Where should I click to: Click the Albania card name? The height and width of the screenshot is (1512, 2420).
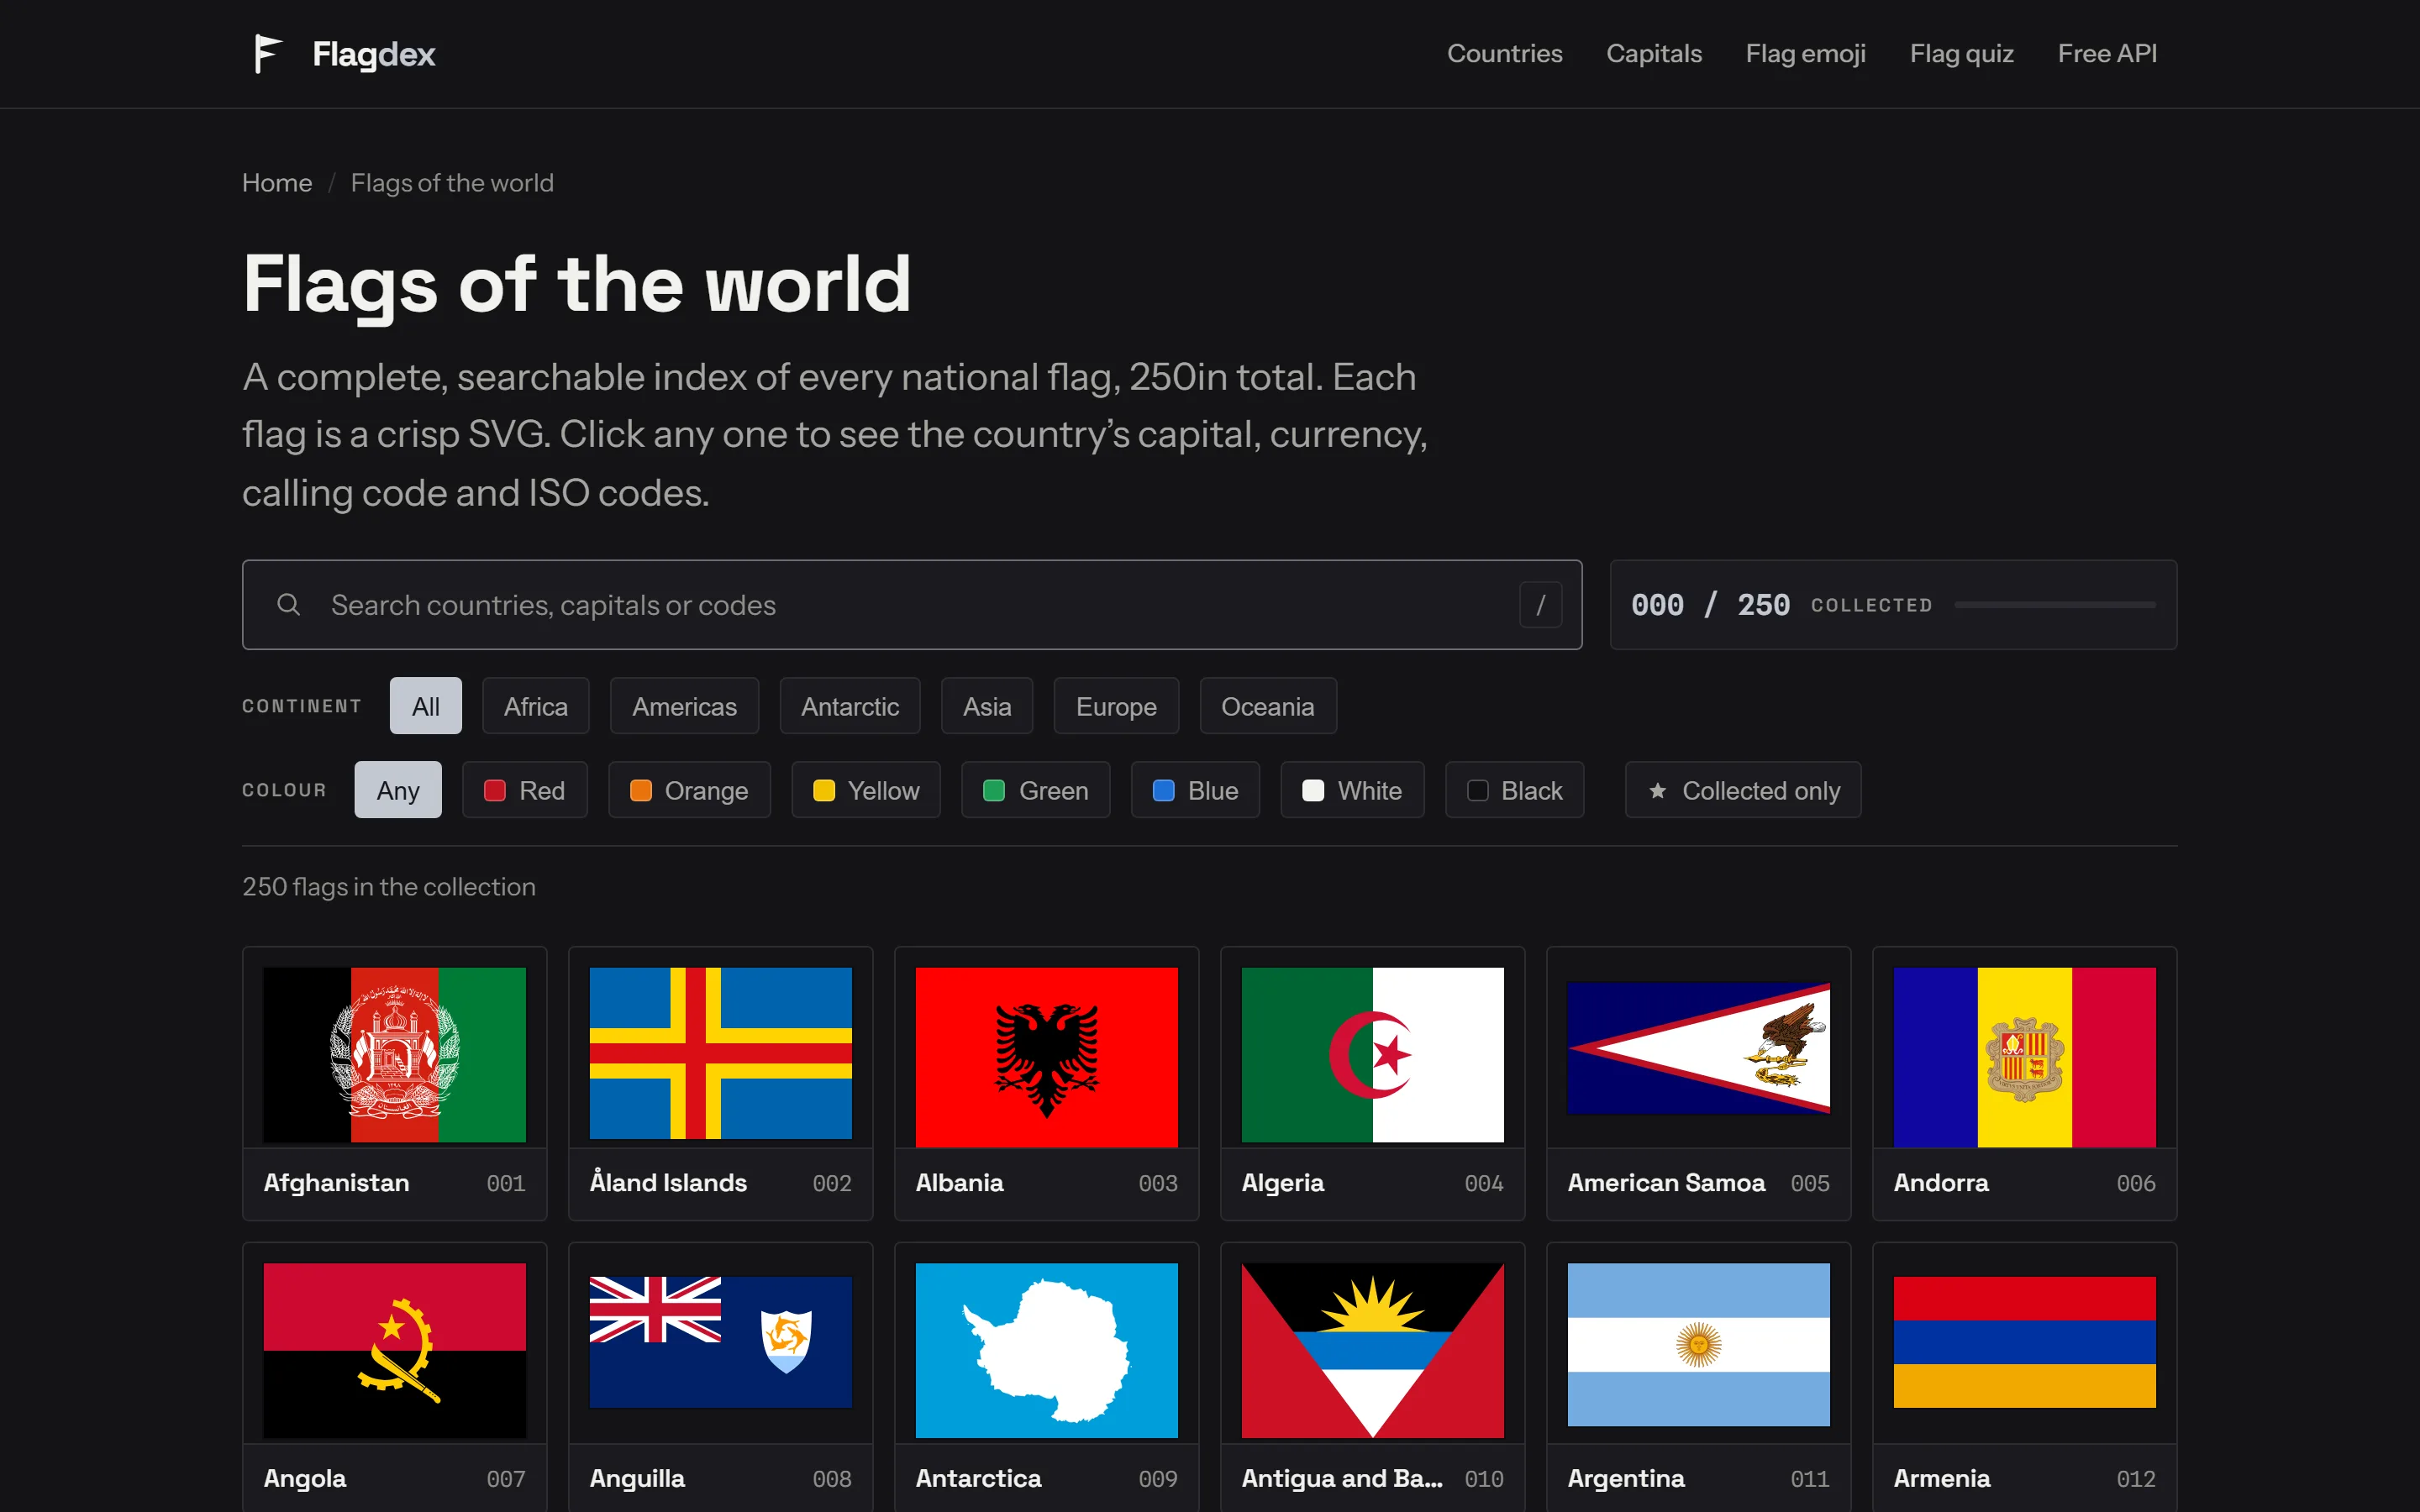pyautogui.click(x=958, y=1183)
